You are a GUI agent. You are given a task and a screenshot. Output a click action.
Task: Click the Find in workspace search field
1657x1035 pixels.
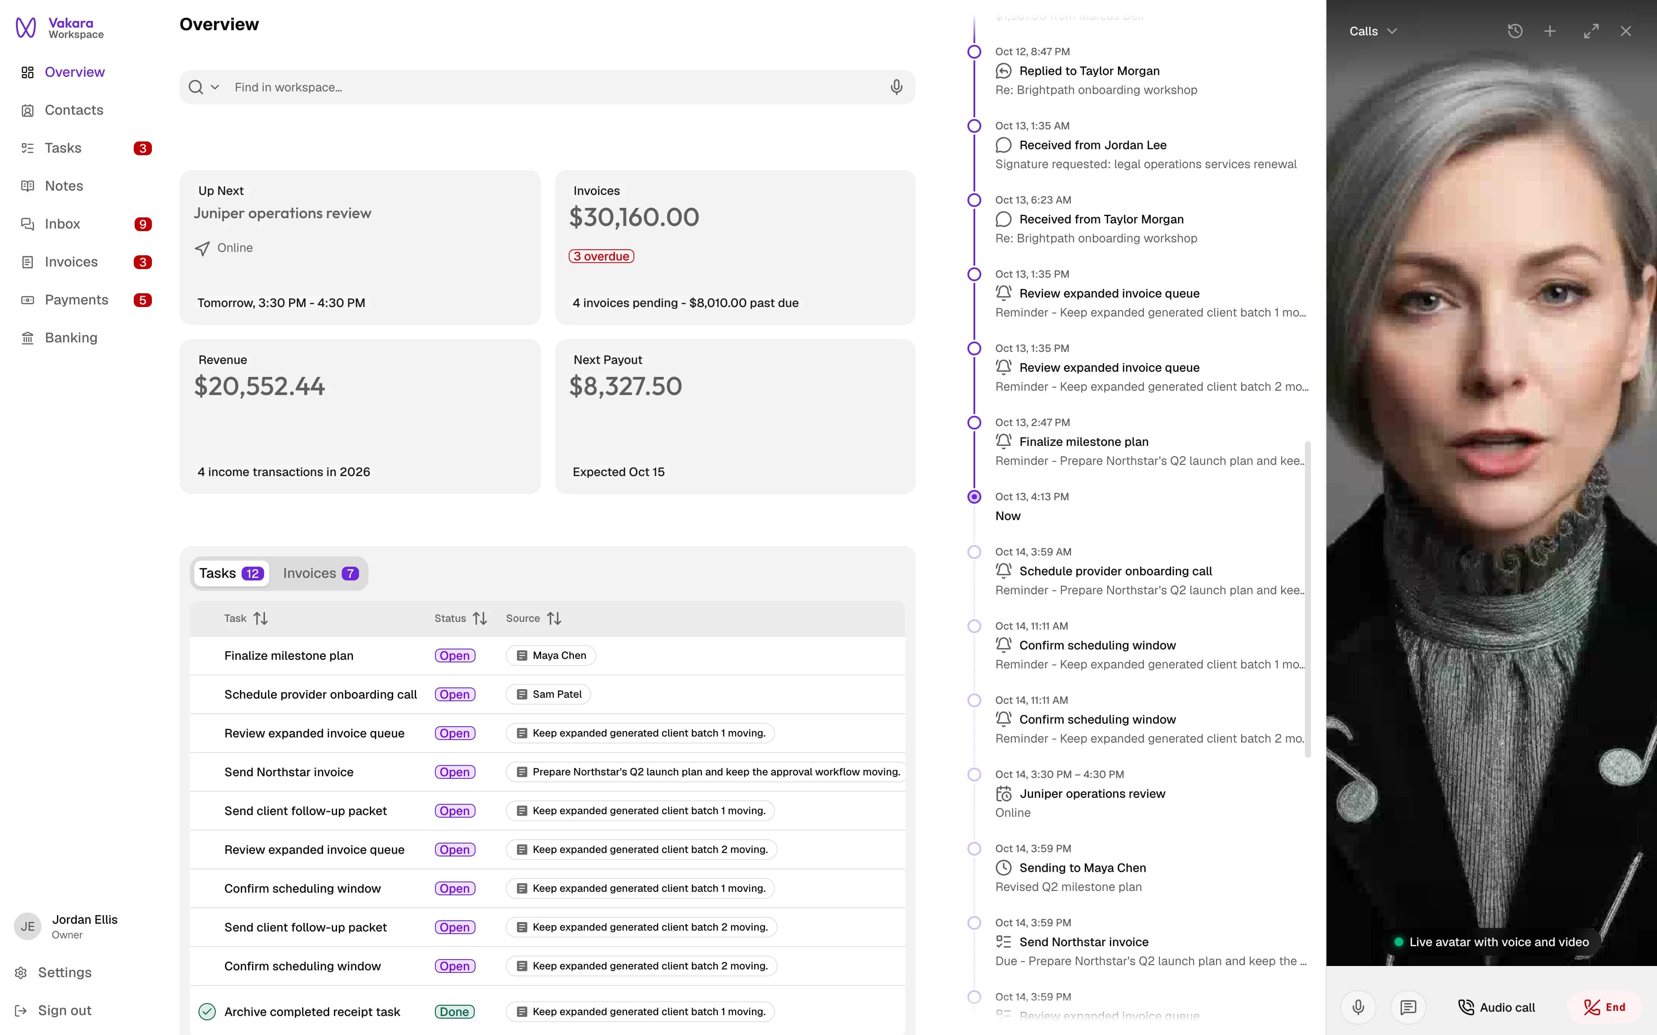pyautogui.click(x=547, y=87)
